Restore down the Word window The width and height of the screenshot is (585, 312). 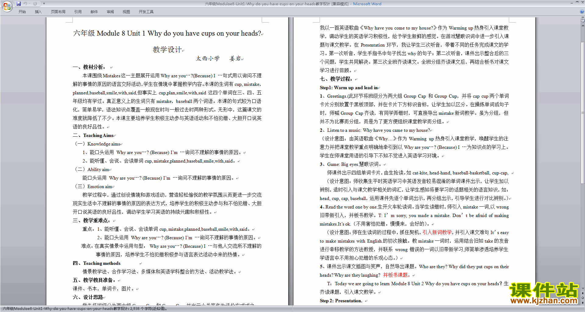pyautogui.click(x=577, y=2)
